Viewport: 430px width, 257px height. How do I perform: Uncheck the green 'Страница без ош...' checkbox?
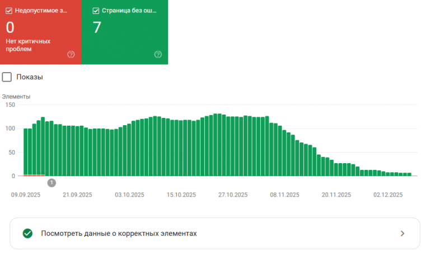(x=96, y=11)
